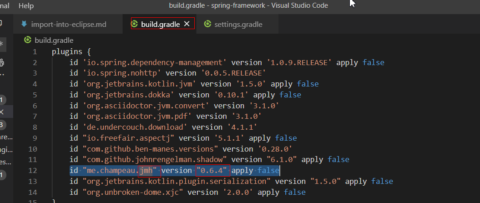The height and width of the screenshot is (203, 480).
Task: Click the '1.0.9.RELEASE' version string
Action: pos(299,62)
